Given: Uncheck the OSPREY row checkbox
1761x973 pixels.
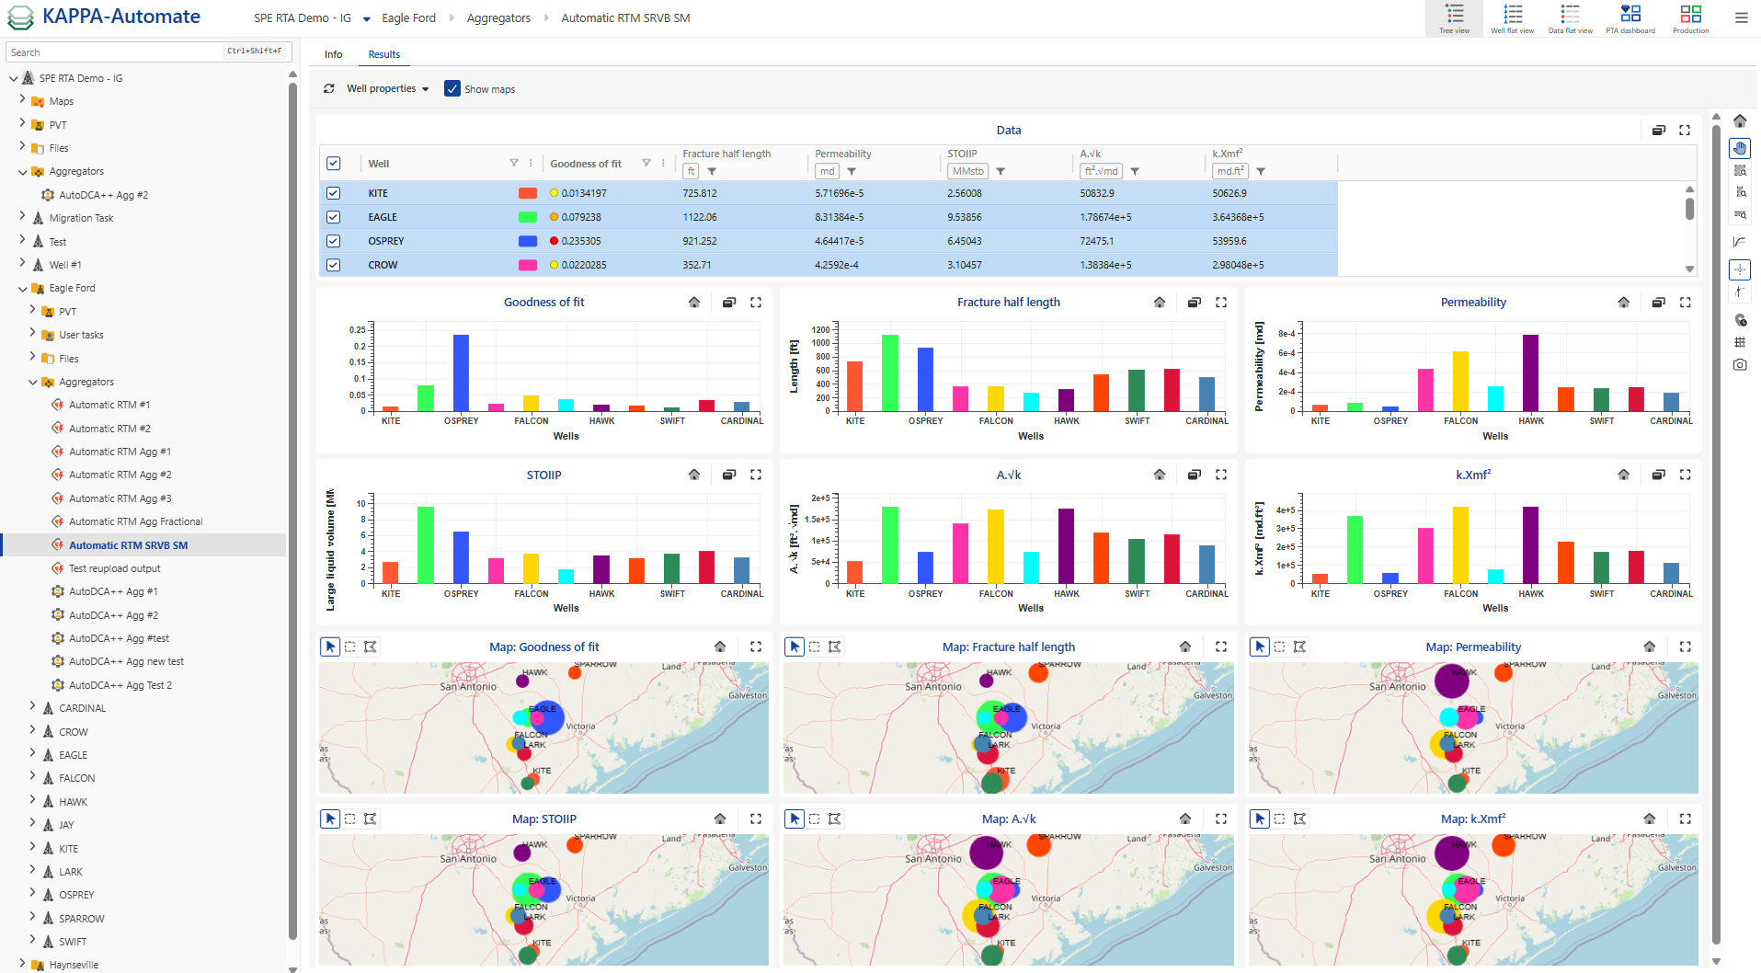Looking at the screenshot, I should [334, 241].
